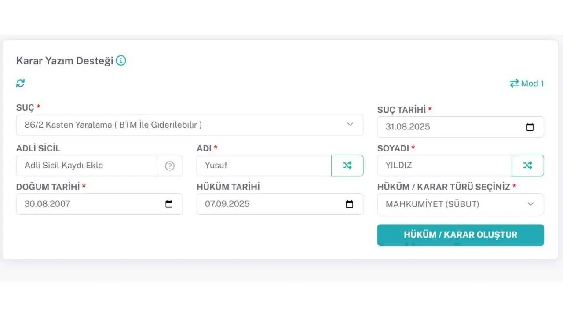Click the Doğum Tarihi date 30.08.2007
The image size is (563, 317).
click(48, 204)
